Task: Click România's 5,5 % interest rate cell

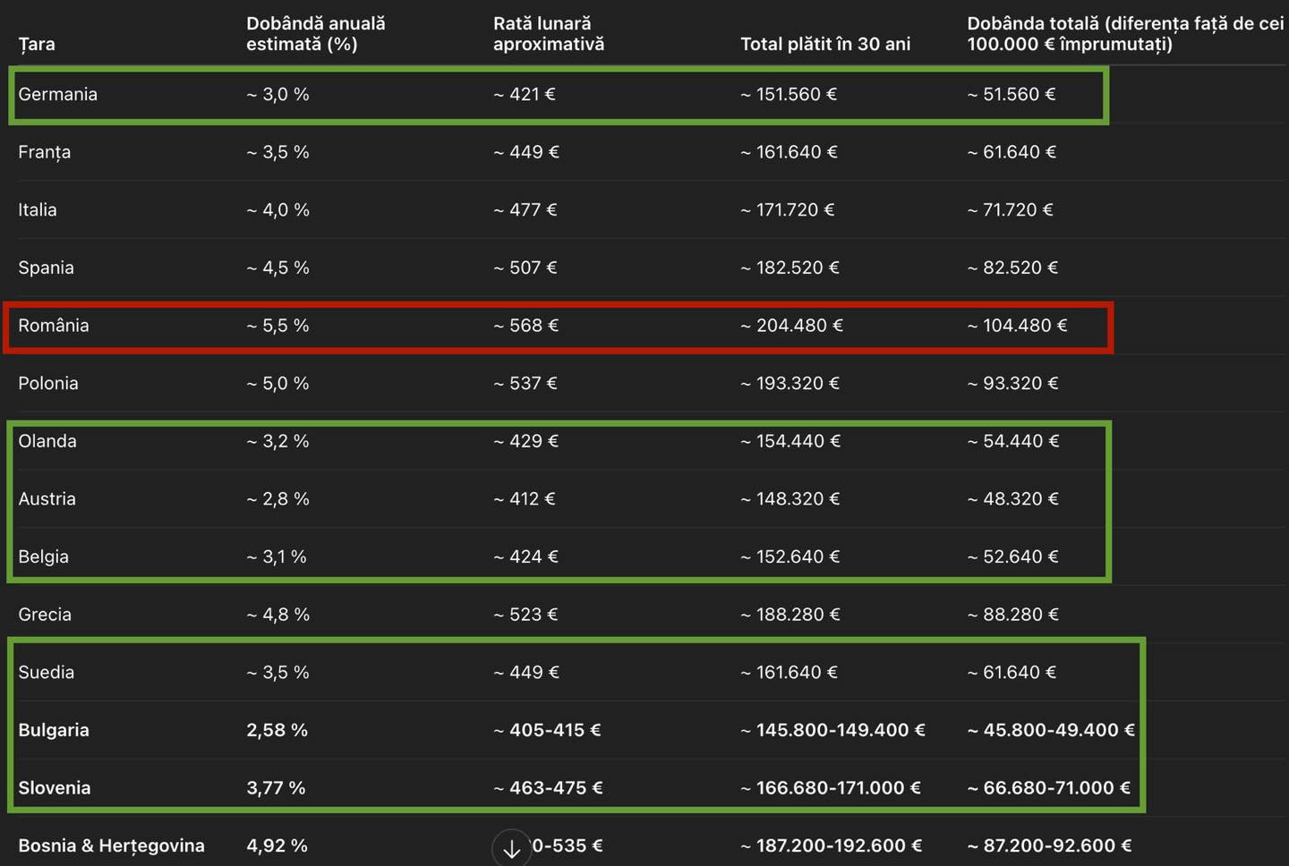Action: [277, 326]
